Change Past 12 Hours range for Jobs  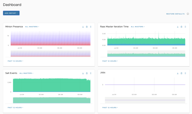point(110,107)
